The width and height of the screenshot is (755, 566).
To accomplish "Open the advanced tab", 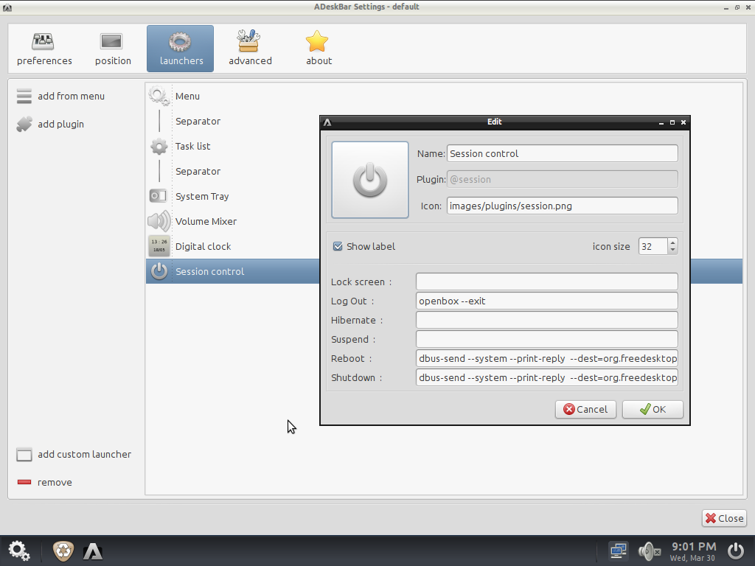I will point(250,49).
